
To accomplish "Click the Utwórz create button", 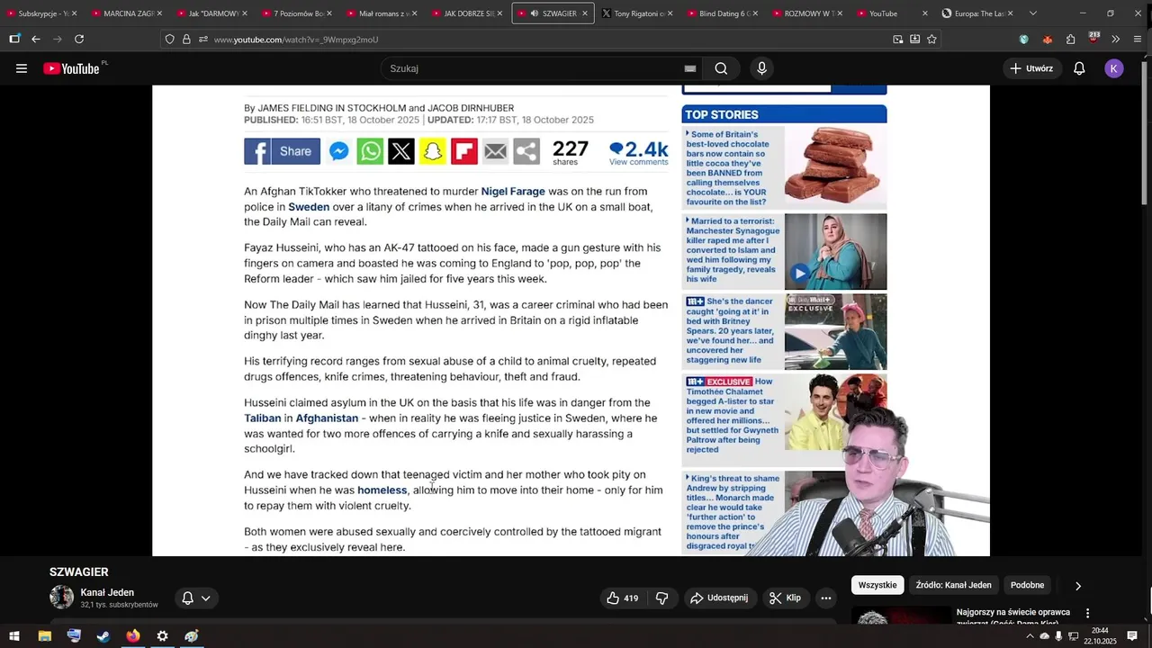I will click(1031, 68).
